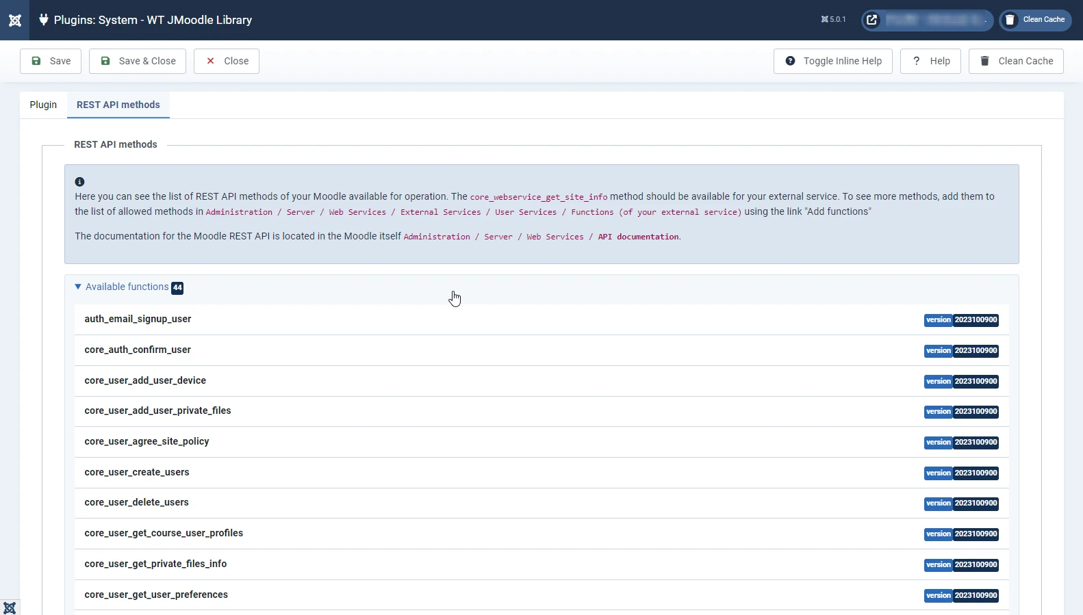Screen dimensions: 1083x615
Task: Click the plug icon beside Plugins title
Action: (44, 20)
